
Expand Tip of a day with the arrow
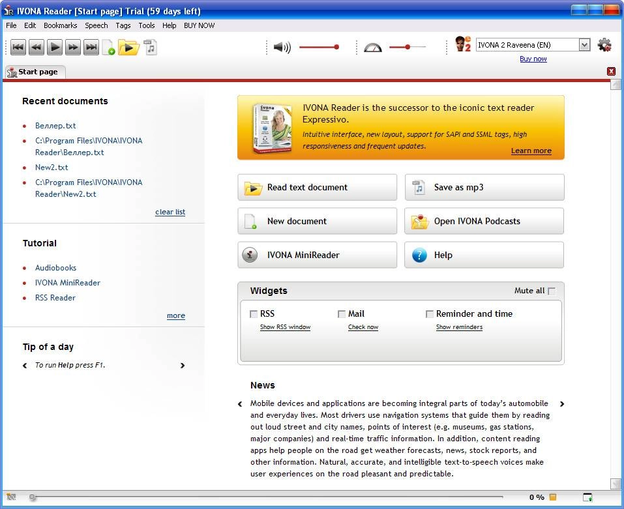183,366
